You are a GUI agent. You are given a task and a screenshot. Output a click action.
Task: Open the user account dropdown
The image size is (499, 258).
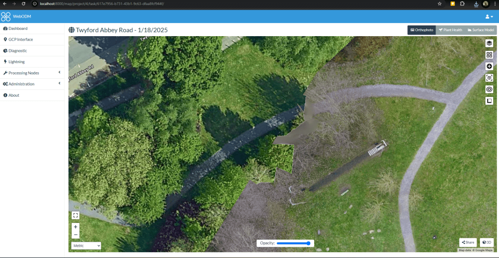pos(489,17)
